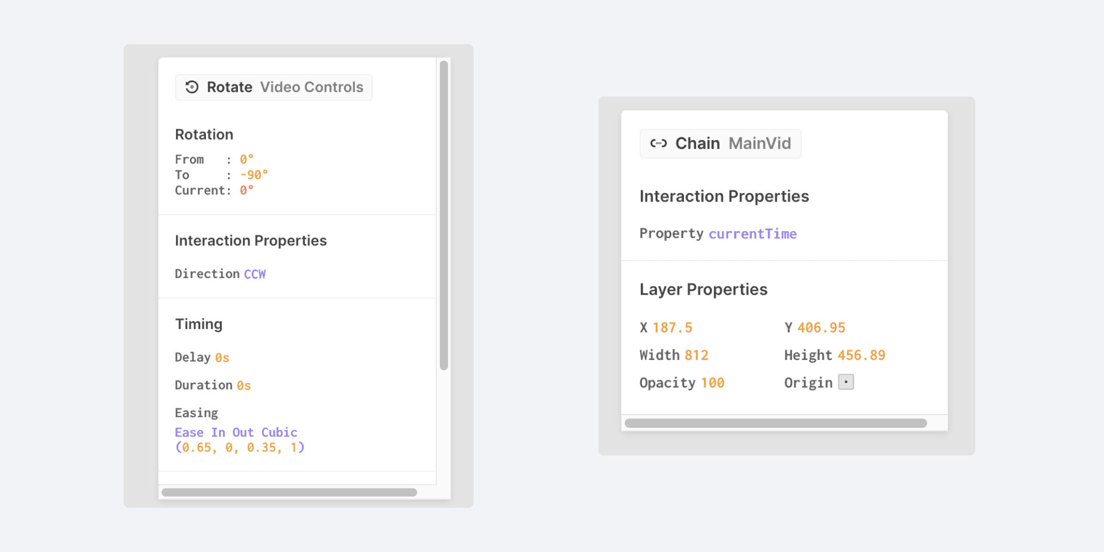Switch to the Video Controls tab
Viewport: 1104px width, 552px height.
(x=312, y=87)
